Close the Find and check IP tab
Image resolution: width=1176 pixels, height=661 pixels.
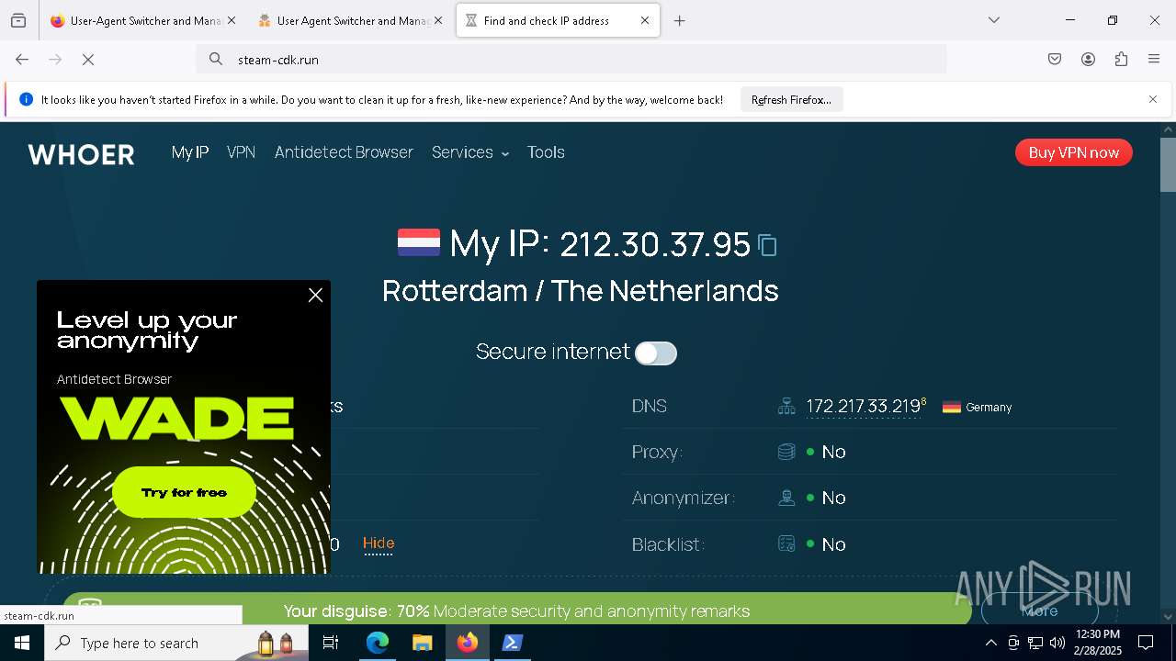pyautogui.click(x=645, y=20)
